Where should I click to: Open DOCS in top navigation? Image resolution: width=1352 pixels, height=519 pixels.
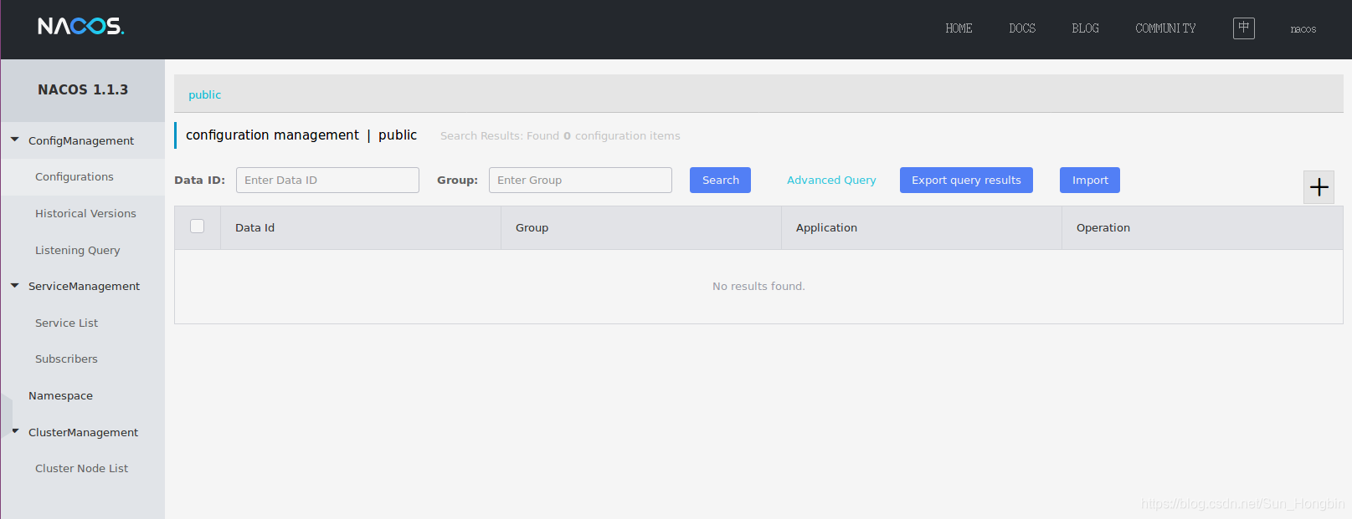[1022, 28]
